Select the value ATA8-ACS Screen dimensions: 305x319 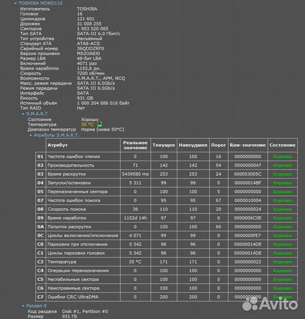click(88, 44)
